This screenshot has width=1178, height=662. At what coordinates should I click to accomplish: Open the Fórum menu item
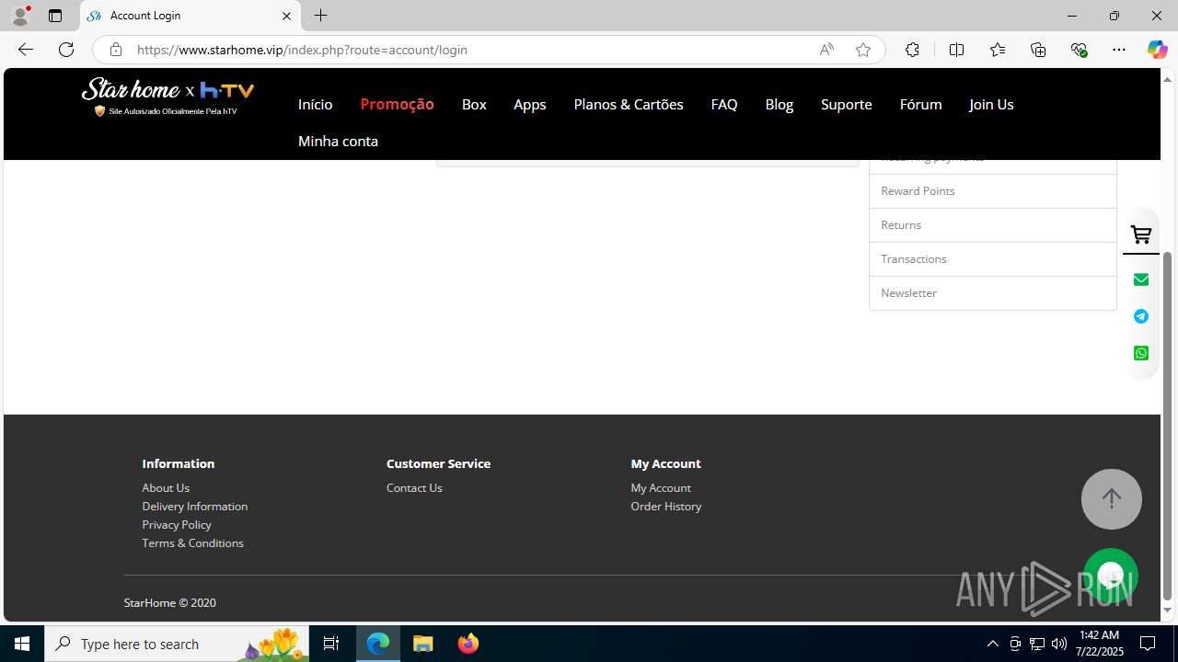tap(920, 105)
